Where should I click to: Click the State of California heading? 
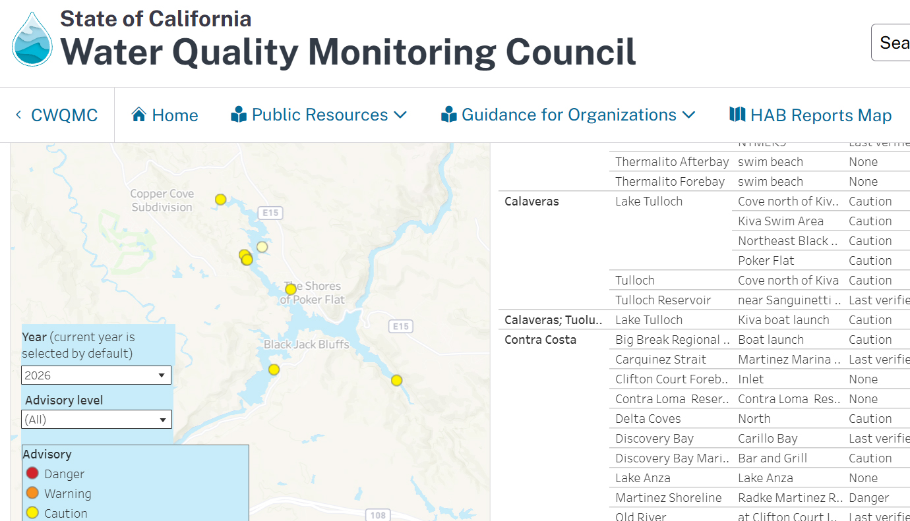(x=156, y=18)
